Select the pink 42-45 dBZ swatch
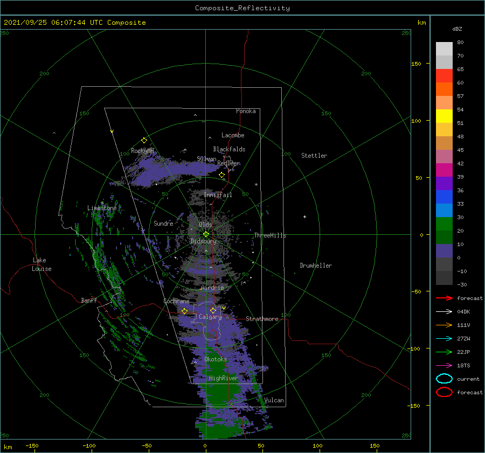Screen dimensions: 485x453 [x=444, y=156]
